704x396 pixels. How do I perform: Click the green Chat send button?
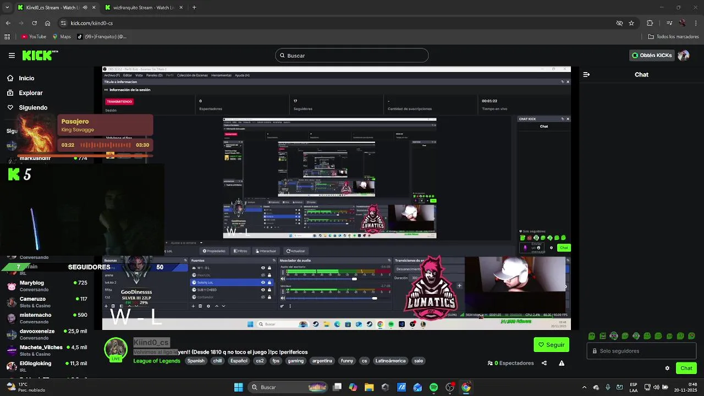(x=686, y=368)
